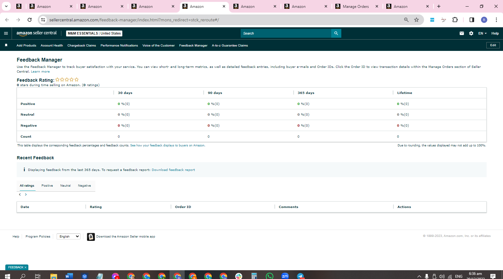Screen dimensions: 503x279
Task: Open a new browser tab
Action: coord(439,6)
